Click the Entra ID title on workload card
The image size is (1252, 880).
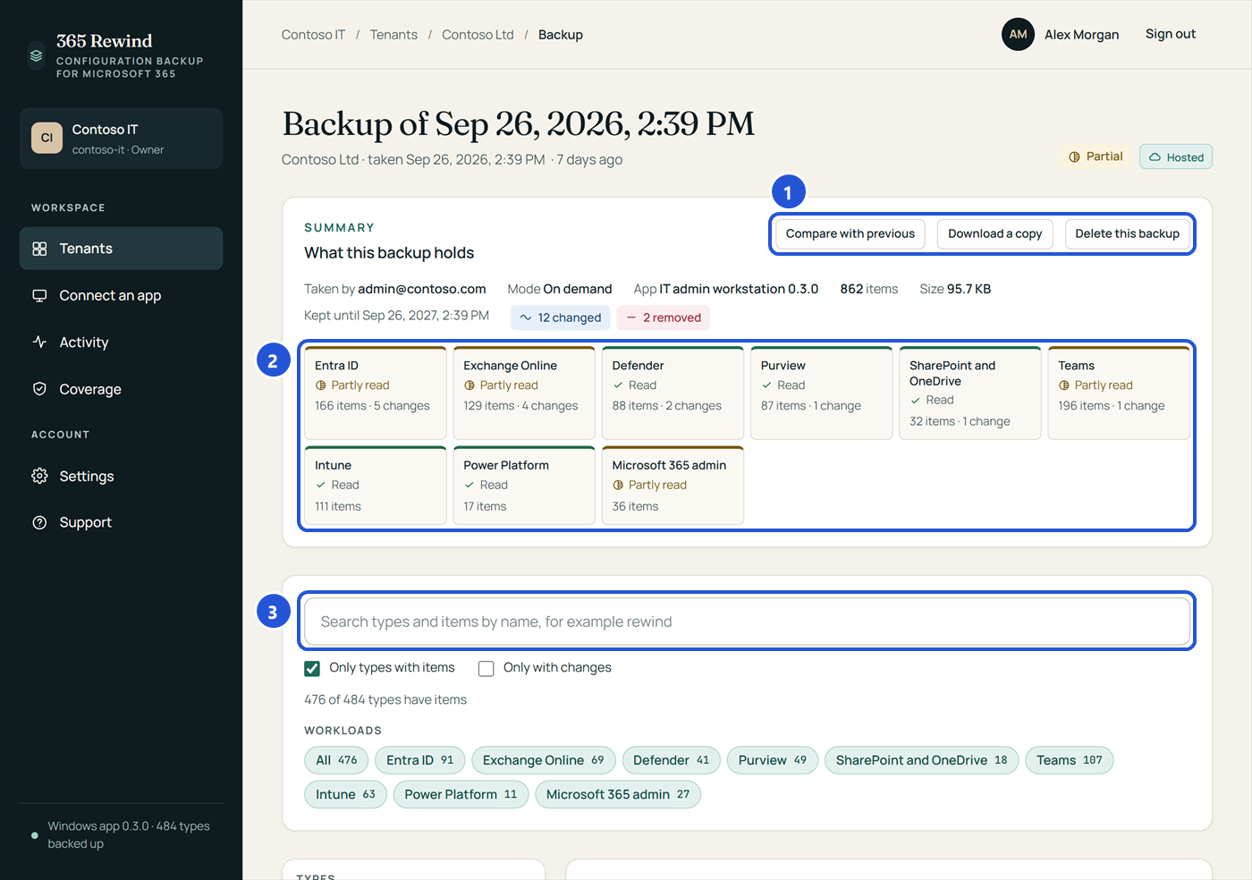(x=336, y=366)
